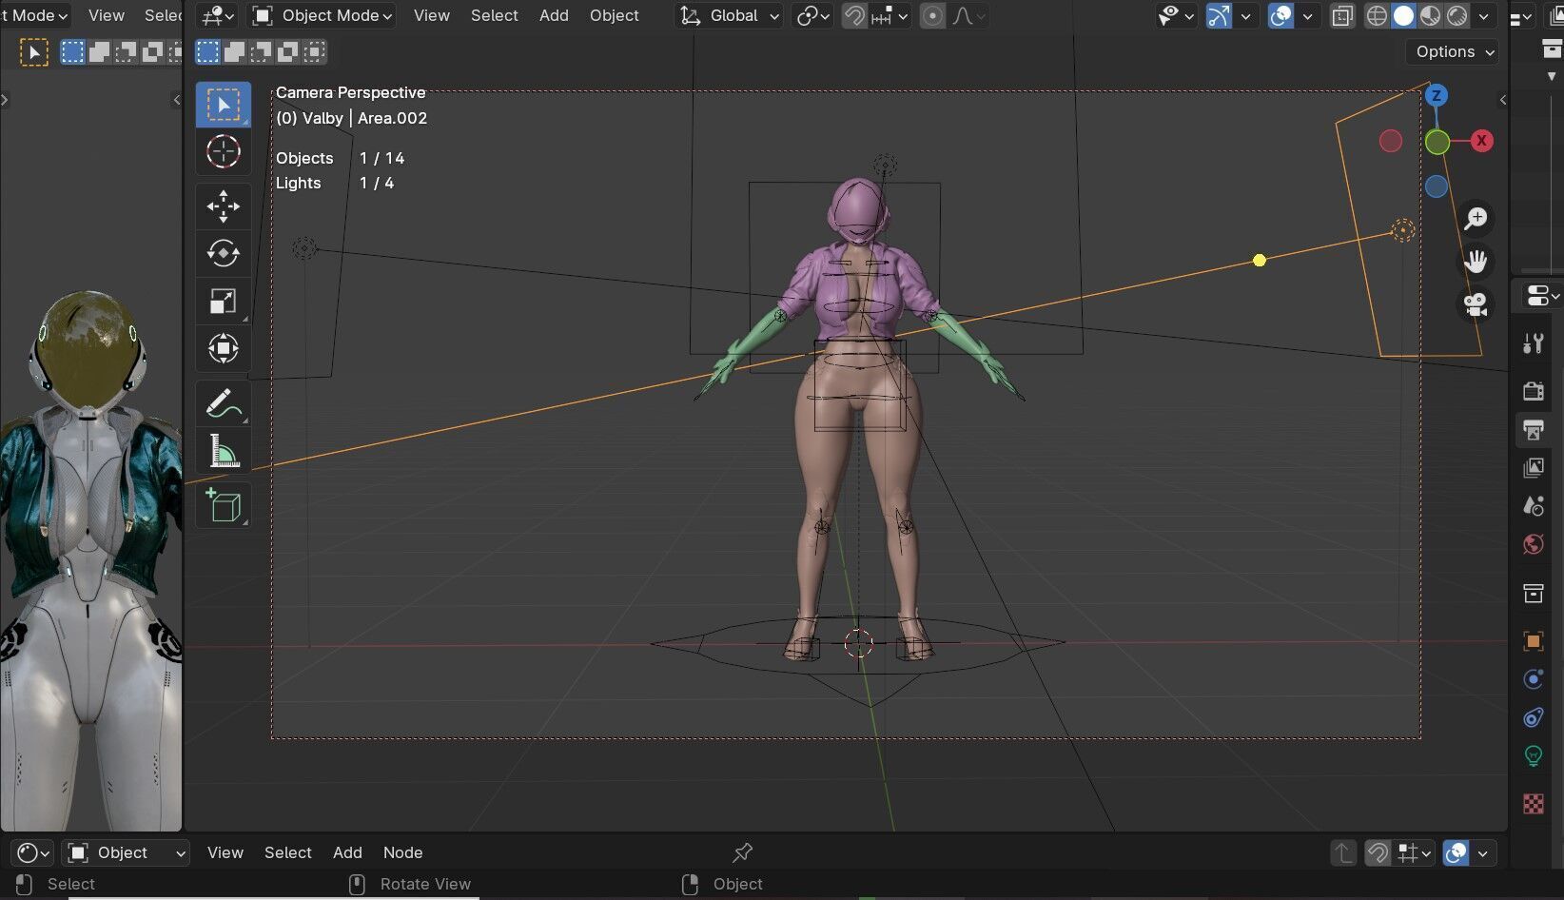Select the Measure tool
Image resolution: width=1564 pixels, height=900 pixels.
224,451
